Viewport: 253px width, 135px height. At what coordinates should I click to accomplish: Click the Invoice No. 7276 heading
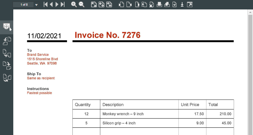click(x=108, y=35)
